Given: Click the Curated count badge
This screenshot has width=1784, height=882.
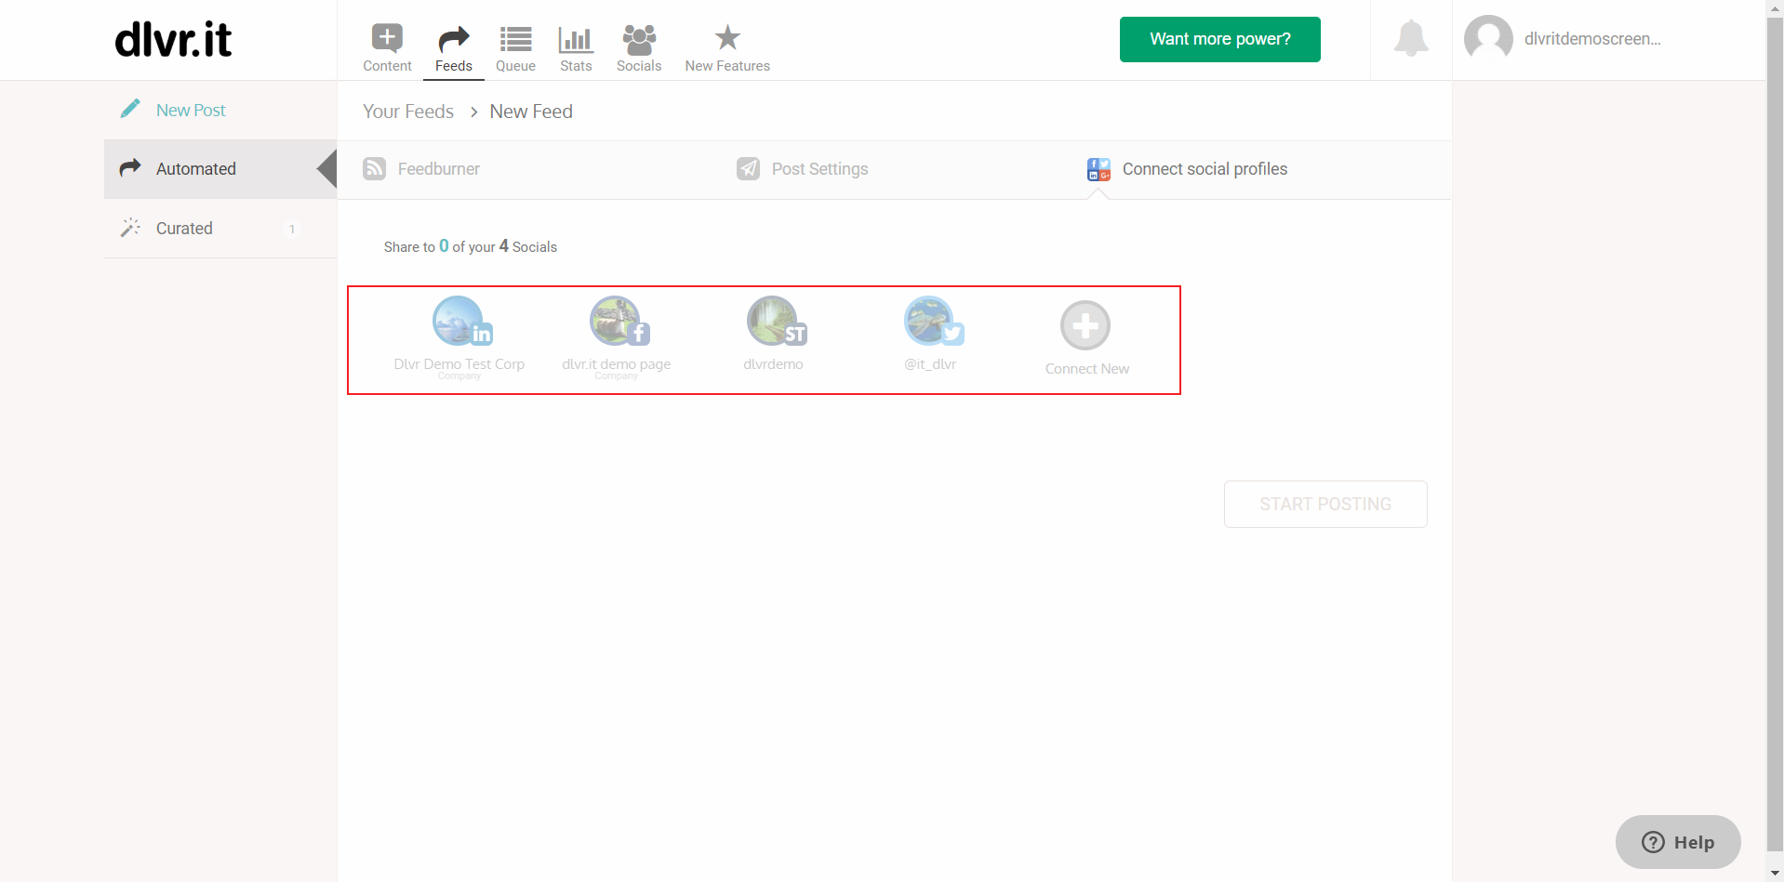Looking at the screenshot, I should [x=292, y=229].
